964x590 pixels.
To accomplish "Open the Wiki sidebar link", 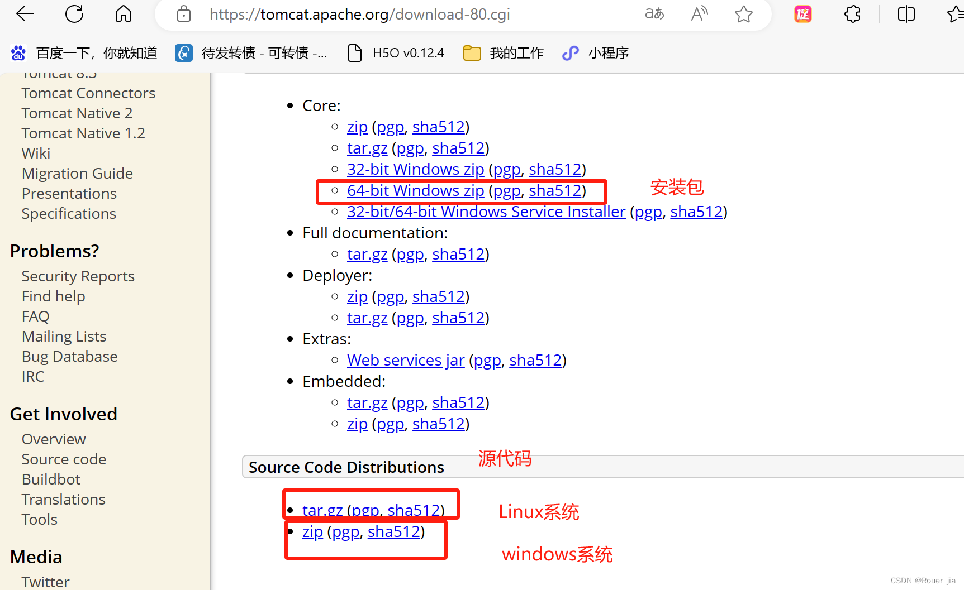I will click(x=36, y=154).
